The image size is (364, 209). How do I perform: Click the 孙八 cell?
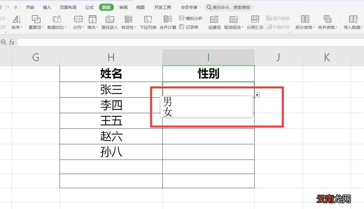coord(111,152)
